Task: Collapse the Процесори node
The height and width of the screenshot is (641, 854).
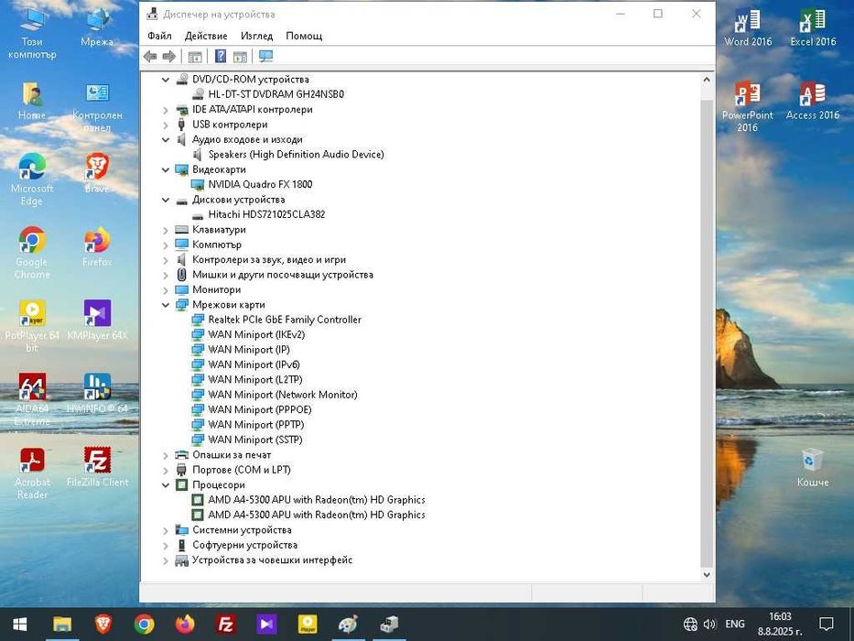Action: pos(166,484)
